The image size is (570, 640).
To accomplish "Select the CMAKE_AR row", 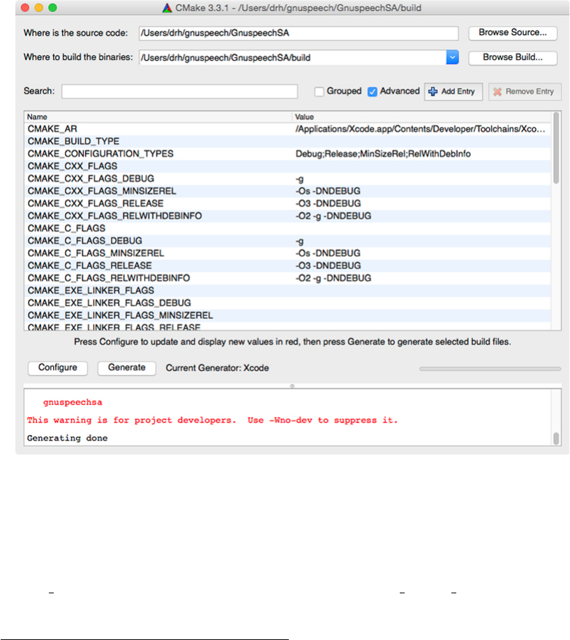I will click(x=287, y=129).
